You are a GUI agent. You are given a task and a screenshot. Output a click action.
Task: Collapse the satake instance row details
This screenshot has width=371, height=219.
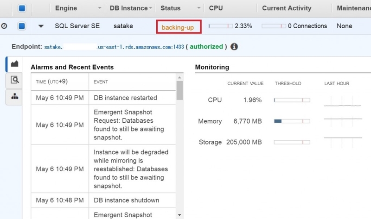pos(41,26)
